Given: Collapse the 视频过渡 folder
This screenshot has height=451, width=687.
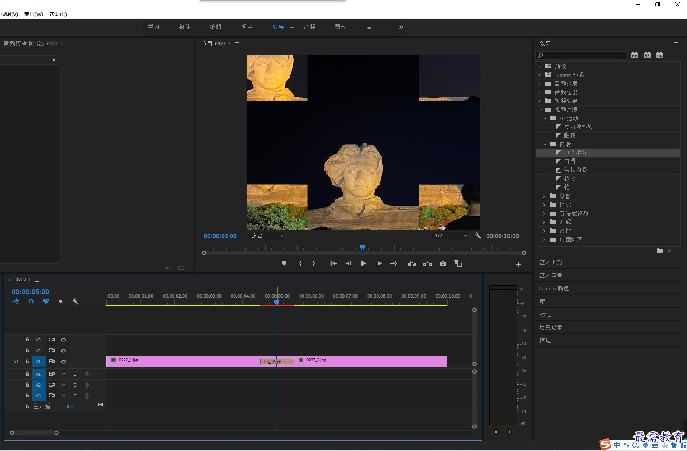Looking at the screenshot, I should coord(540,110).
